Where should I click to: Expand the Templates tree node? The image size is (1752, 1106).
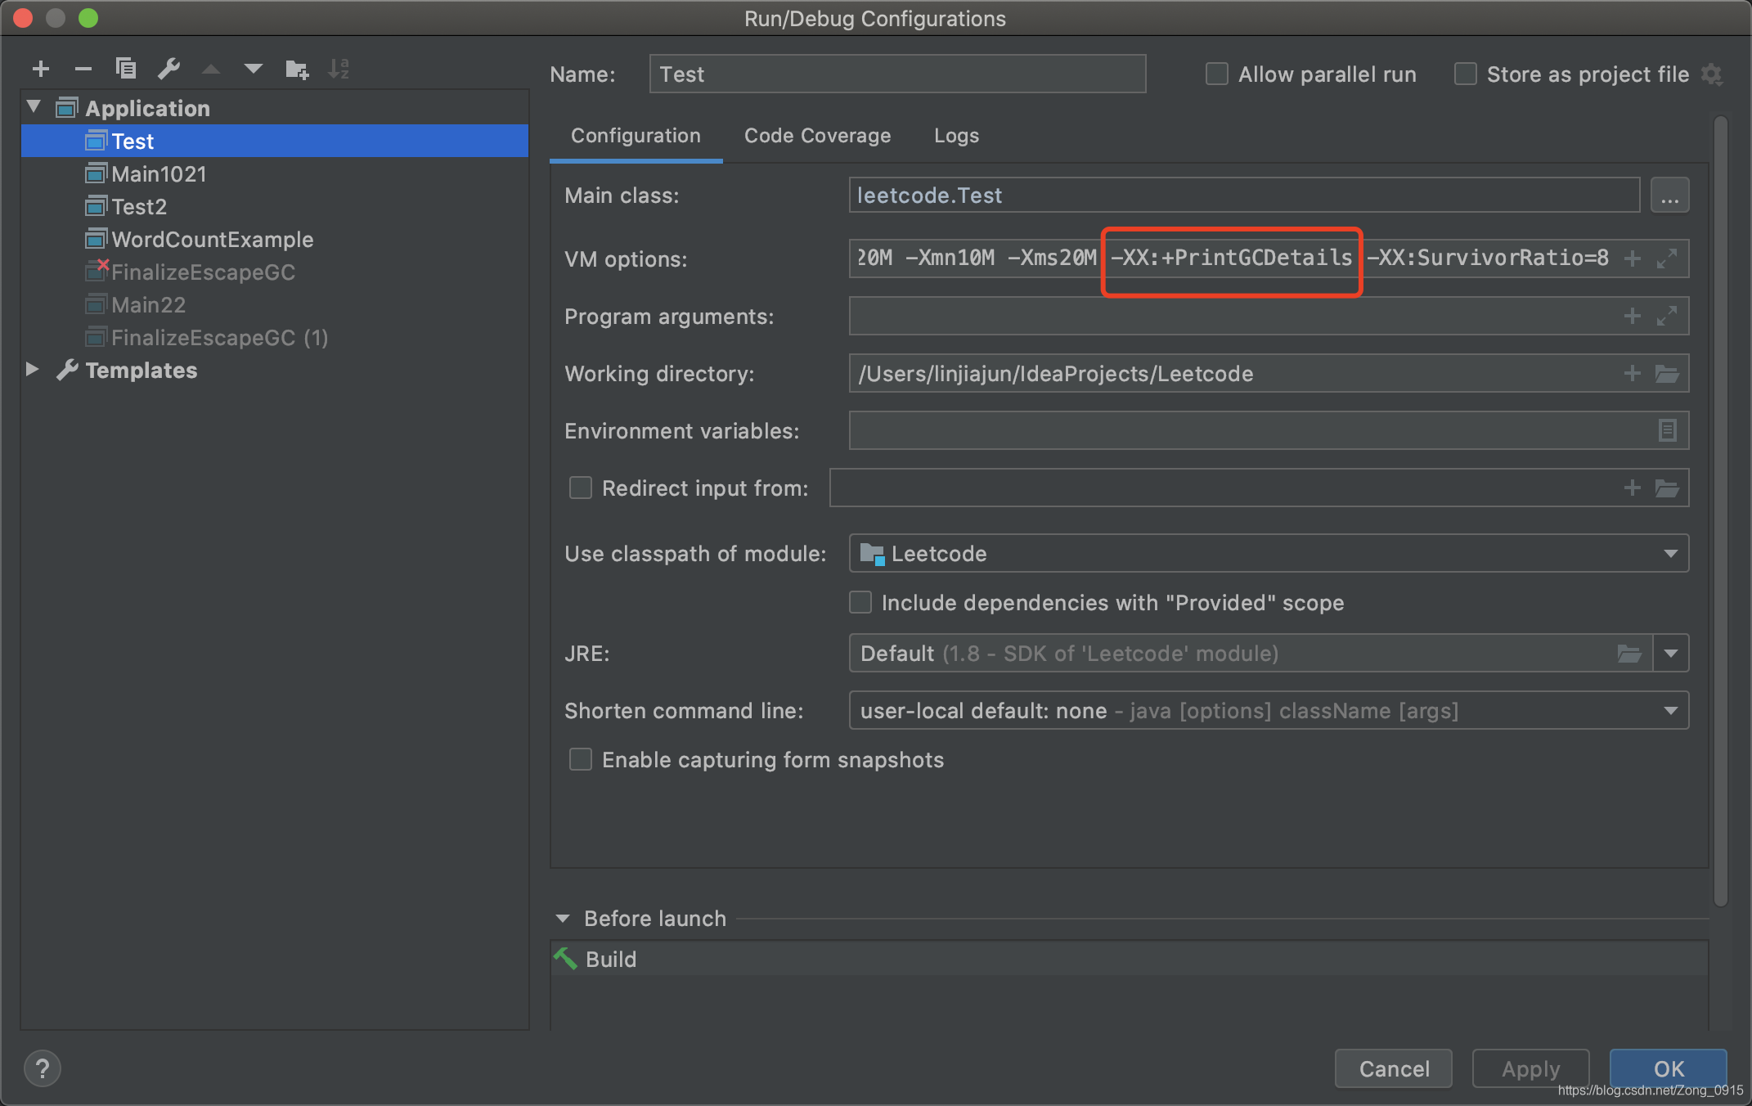pos(32,369)
